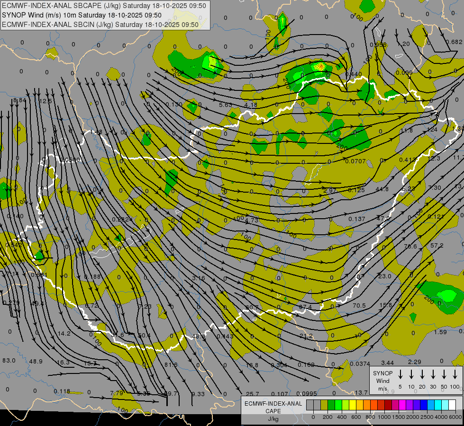Click the map value 48.9
Screen dimensions: 464x426
36,361
